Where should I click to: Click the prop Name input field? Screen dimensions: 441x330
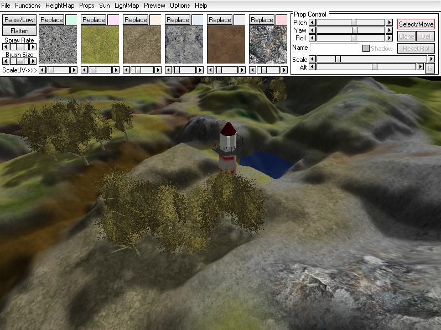click(x=335, y=48)
